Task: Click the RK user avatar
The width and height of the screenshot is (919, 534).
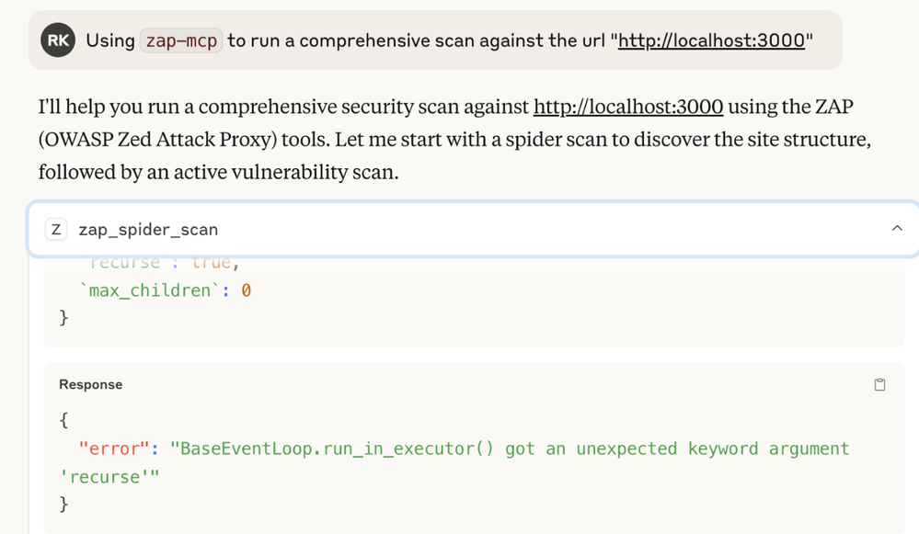Action: [57, 40]
